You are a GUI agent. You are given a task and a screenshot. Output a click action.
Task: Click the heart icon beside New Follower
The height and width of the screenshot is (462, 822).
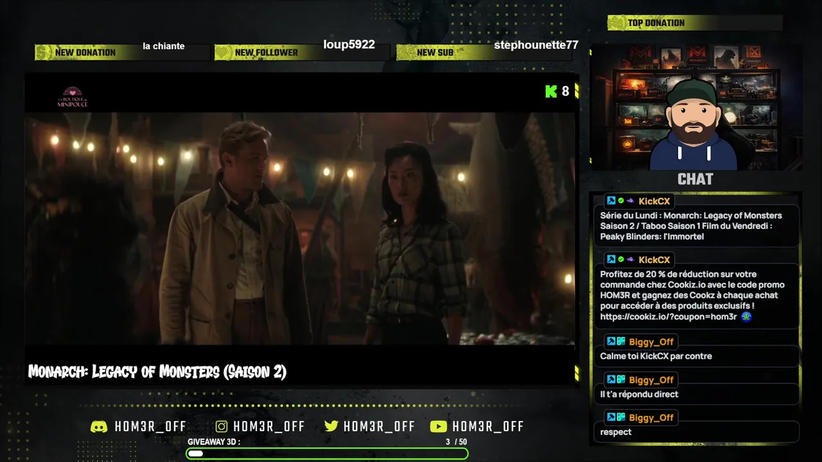pos(223,53)
